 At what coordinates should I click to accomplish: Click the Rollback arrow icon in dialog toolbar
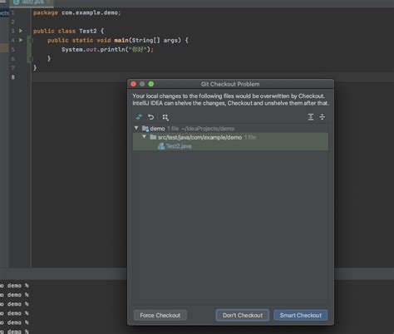point(150,117)
